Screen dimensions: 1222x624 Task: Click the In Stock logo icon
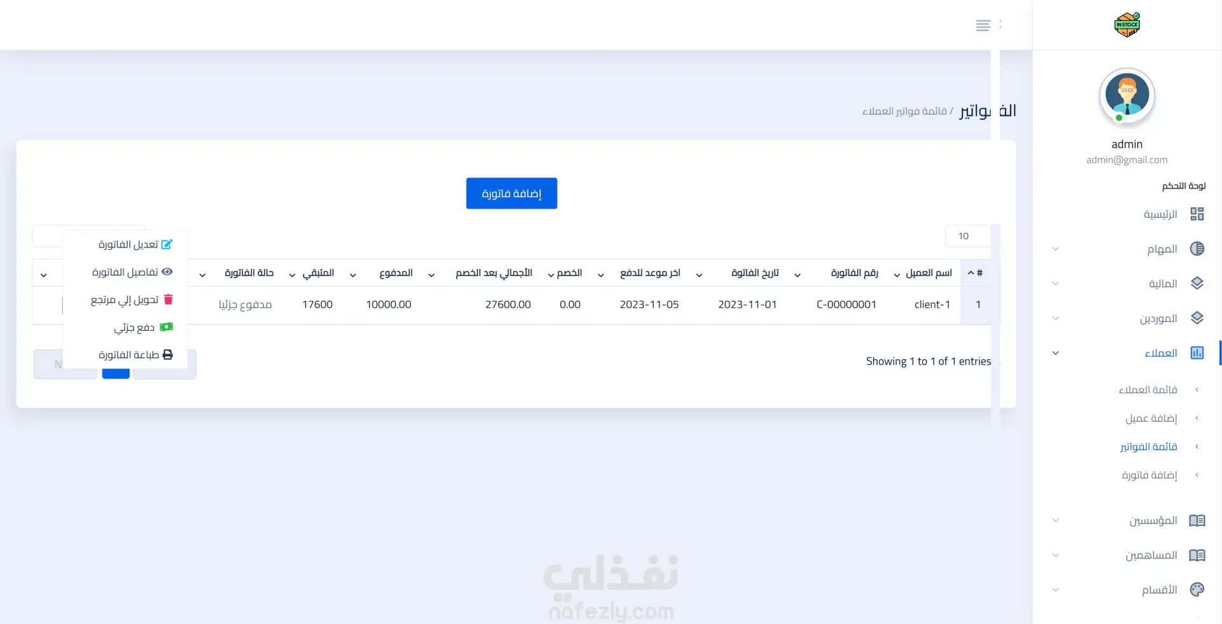tap(1127, 25)
